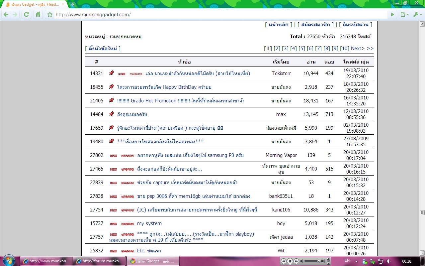Image resolution: width=425 pixels, height=266 pixels.
Task: Click the pin icon on topic 18455
Action: (112, 87)
